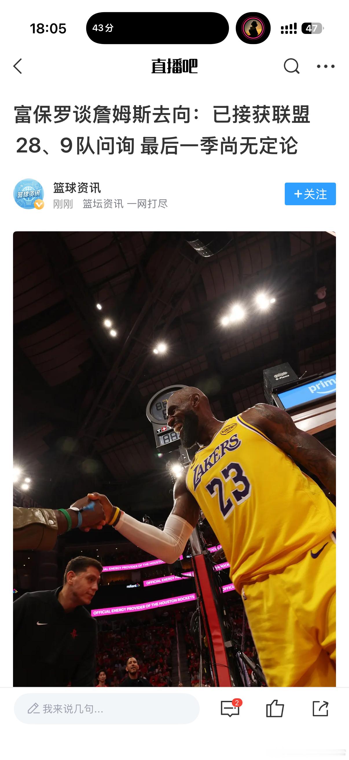Tap the thumbs-up like icon
This screenshot has width=349, height=760.
tap(275, 708)
